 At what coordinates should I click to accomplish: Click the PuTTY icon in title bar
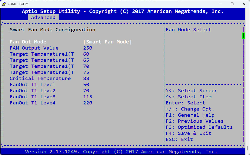point(4,4)
